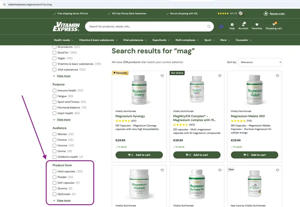Expand View more under category filters
The image size is (300, 207).
point(63,76)
